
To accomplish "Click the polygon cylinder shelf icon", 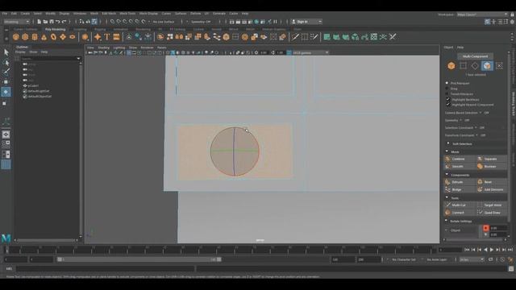I will (x=35, y=37).
